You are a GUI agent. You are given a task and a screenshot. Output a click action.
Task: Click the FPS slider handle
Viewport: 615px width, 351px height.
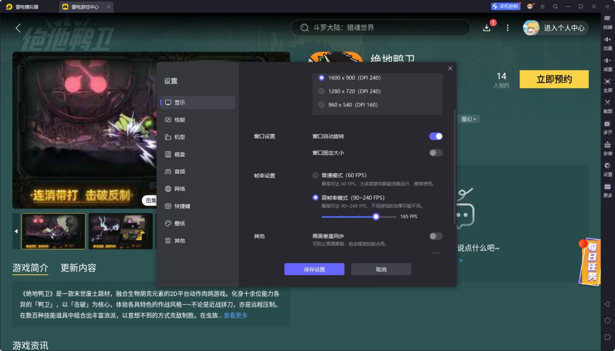(376, 216)
